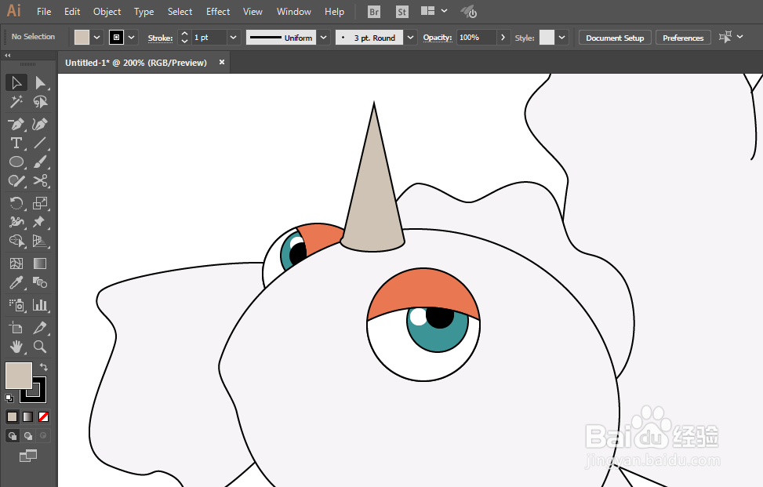The width and height of the screenshot is (763, 487).
Task: Select the Type tool
Action: (x=16, y=143)
